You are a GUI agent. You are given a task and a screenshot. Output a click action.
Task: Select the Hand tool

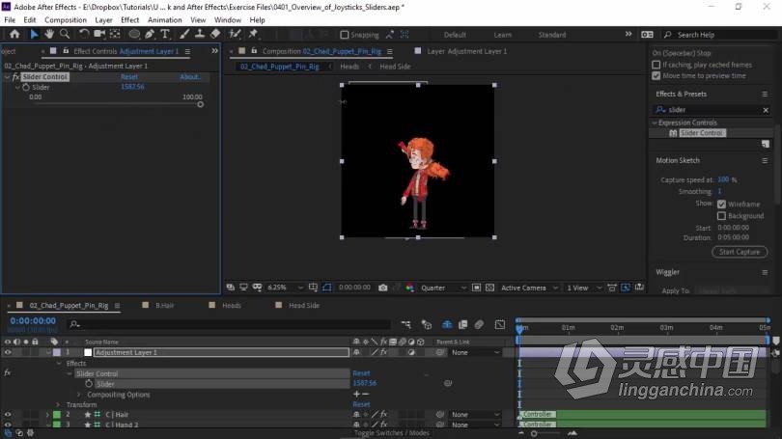pyautogui.click(x=49, y=34)
